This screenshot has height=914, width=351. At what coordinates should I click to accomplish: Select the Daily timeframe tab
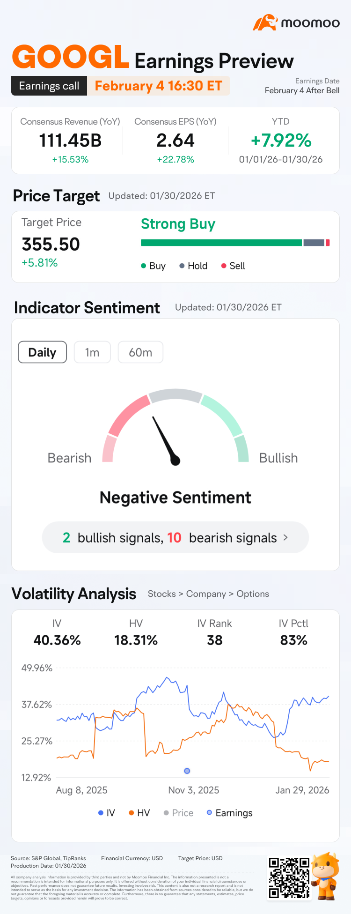[42, 352]
